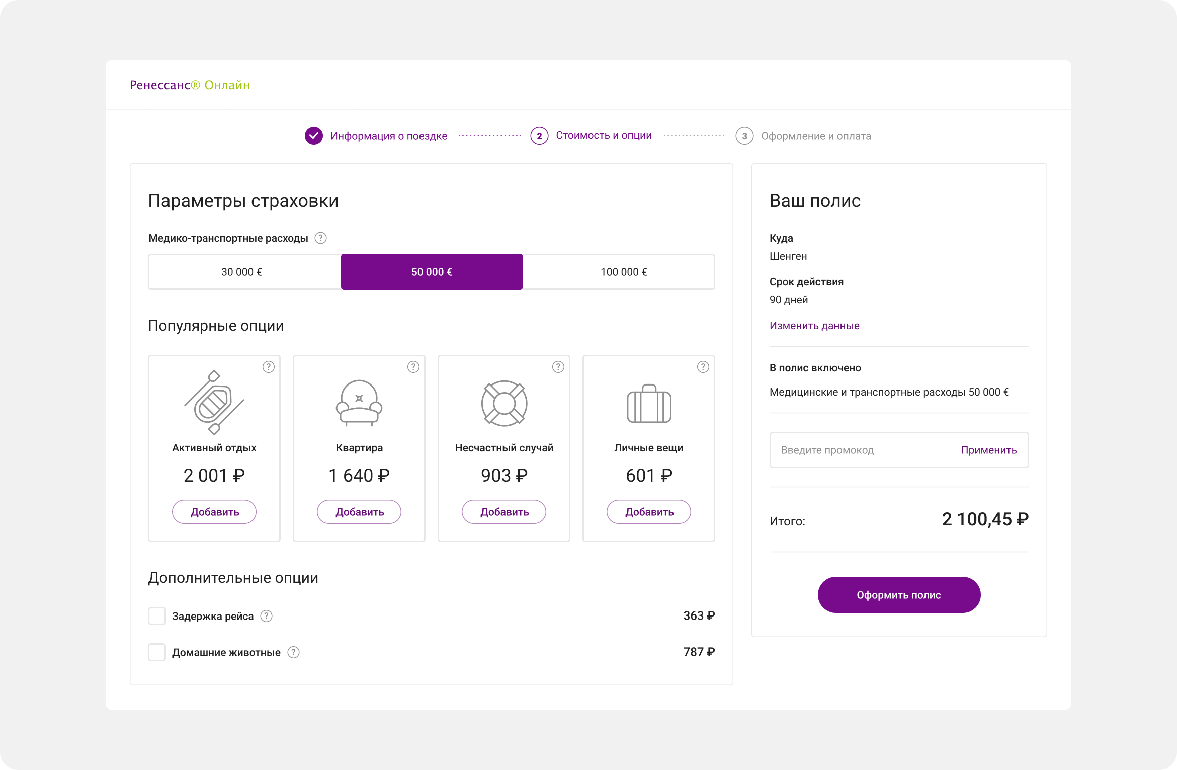This screenshot has height=770, width=1177.
Task: Add Несчастный случай option
Action: pyautogui.click(x=504, y=512)
